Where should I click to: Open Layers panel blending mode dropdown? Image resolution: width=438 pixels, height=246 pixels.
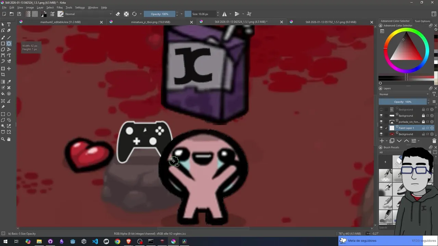(x=404, y=94)
